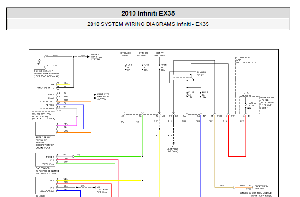Click 'ENGINE COOLANT TEMPERATURE SENSOR' label
This screenshot has height=197, width=300.
47,74
